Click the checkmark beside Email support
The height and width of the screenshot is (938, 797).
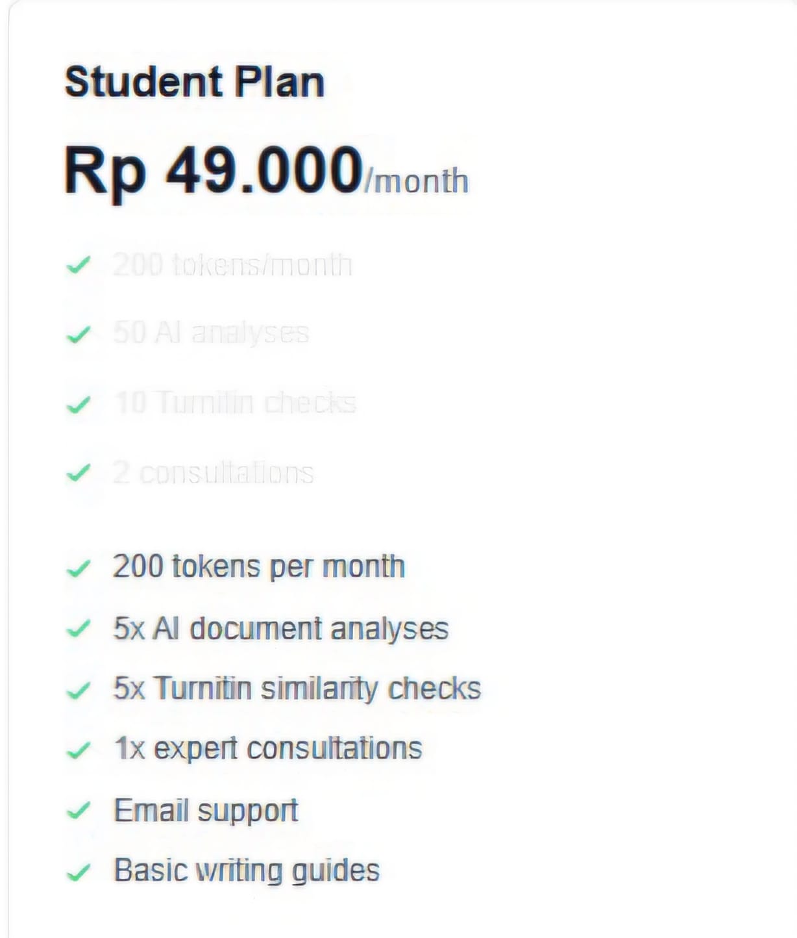click(78, 811)
